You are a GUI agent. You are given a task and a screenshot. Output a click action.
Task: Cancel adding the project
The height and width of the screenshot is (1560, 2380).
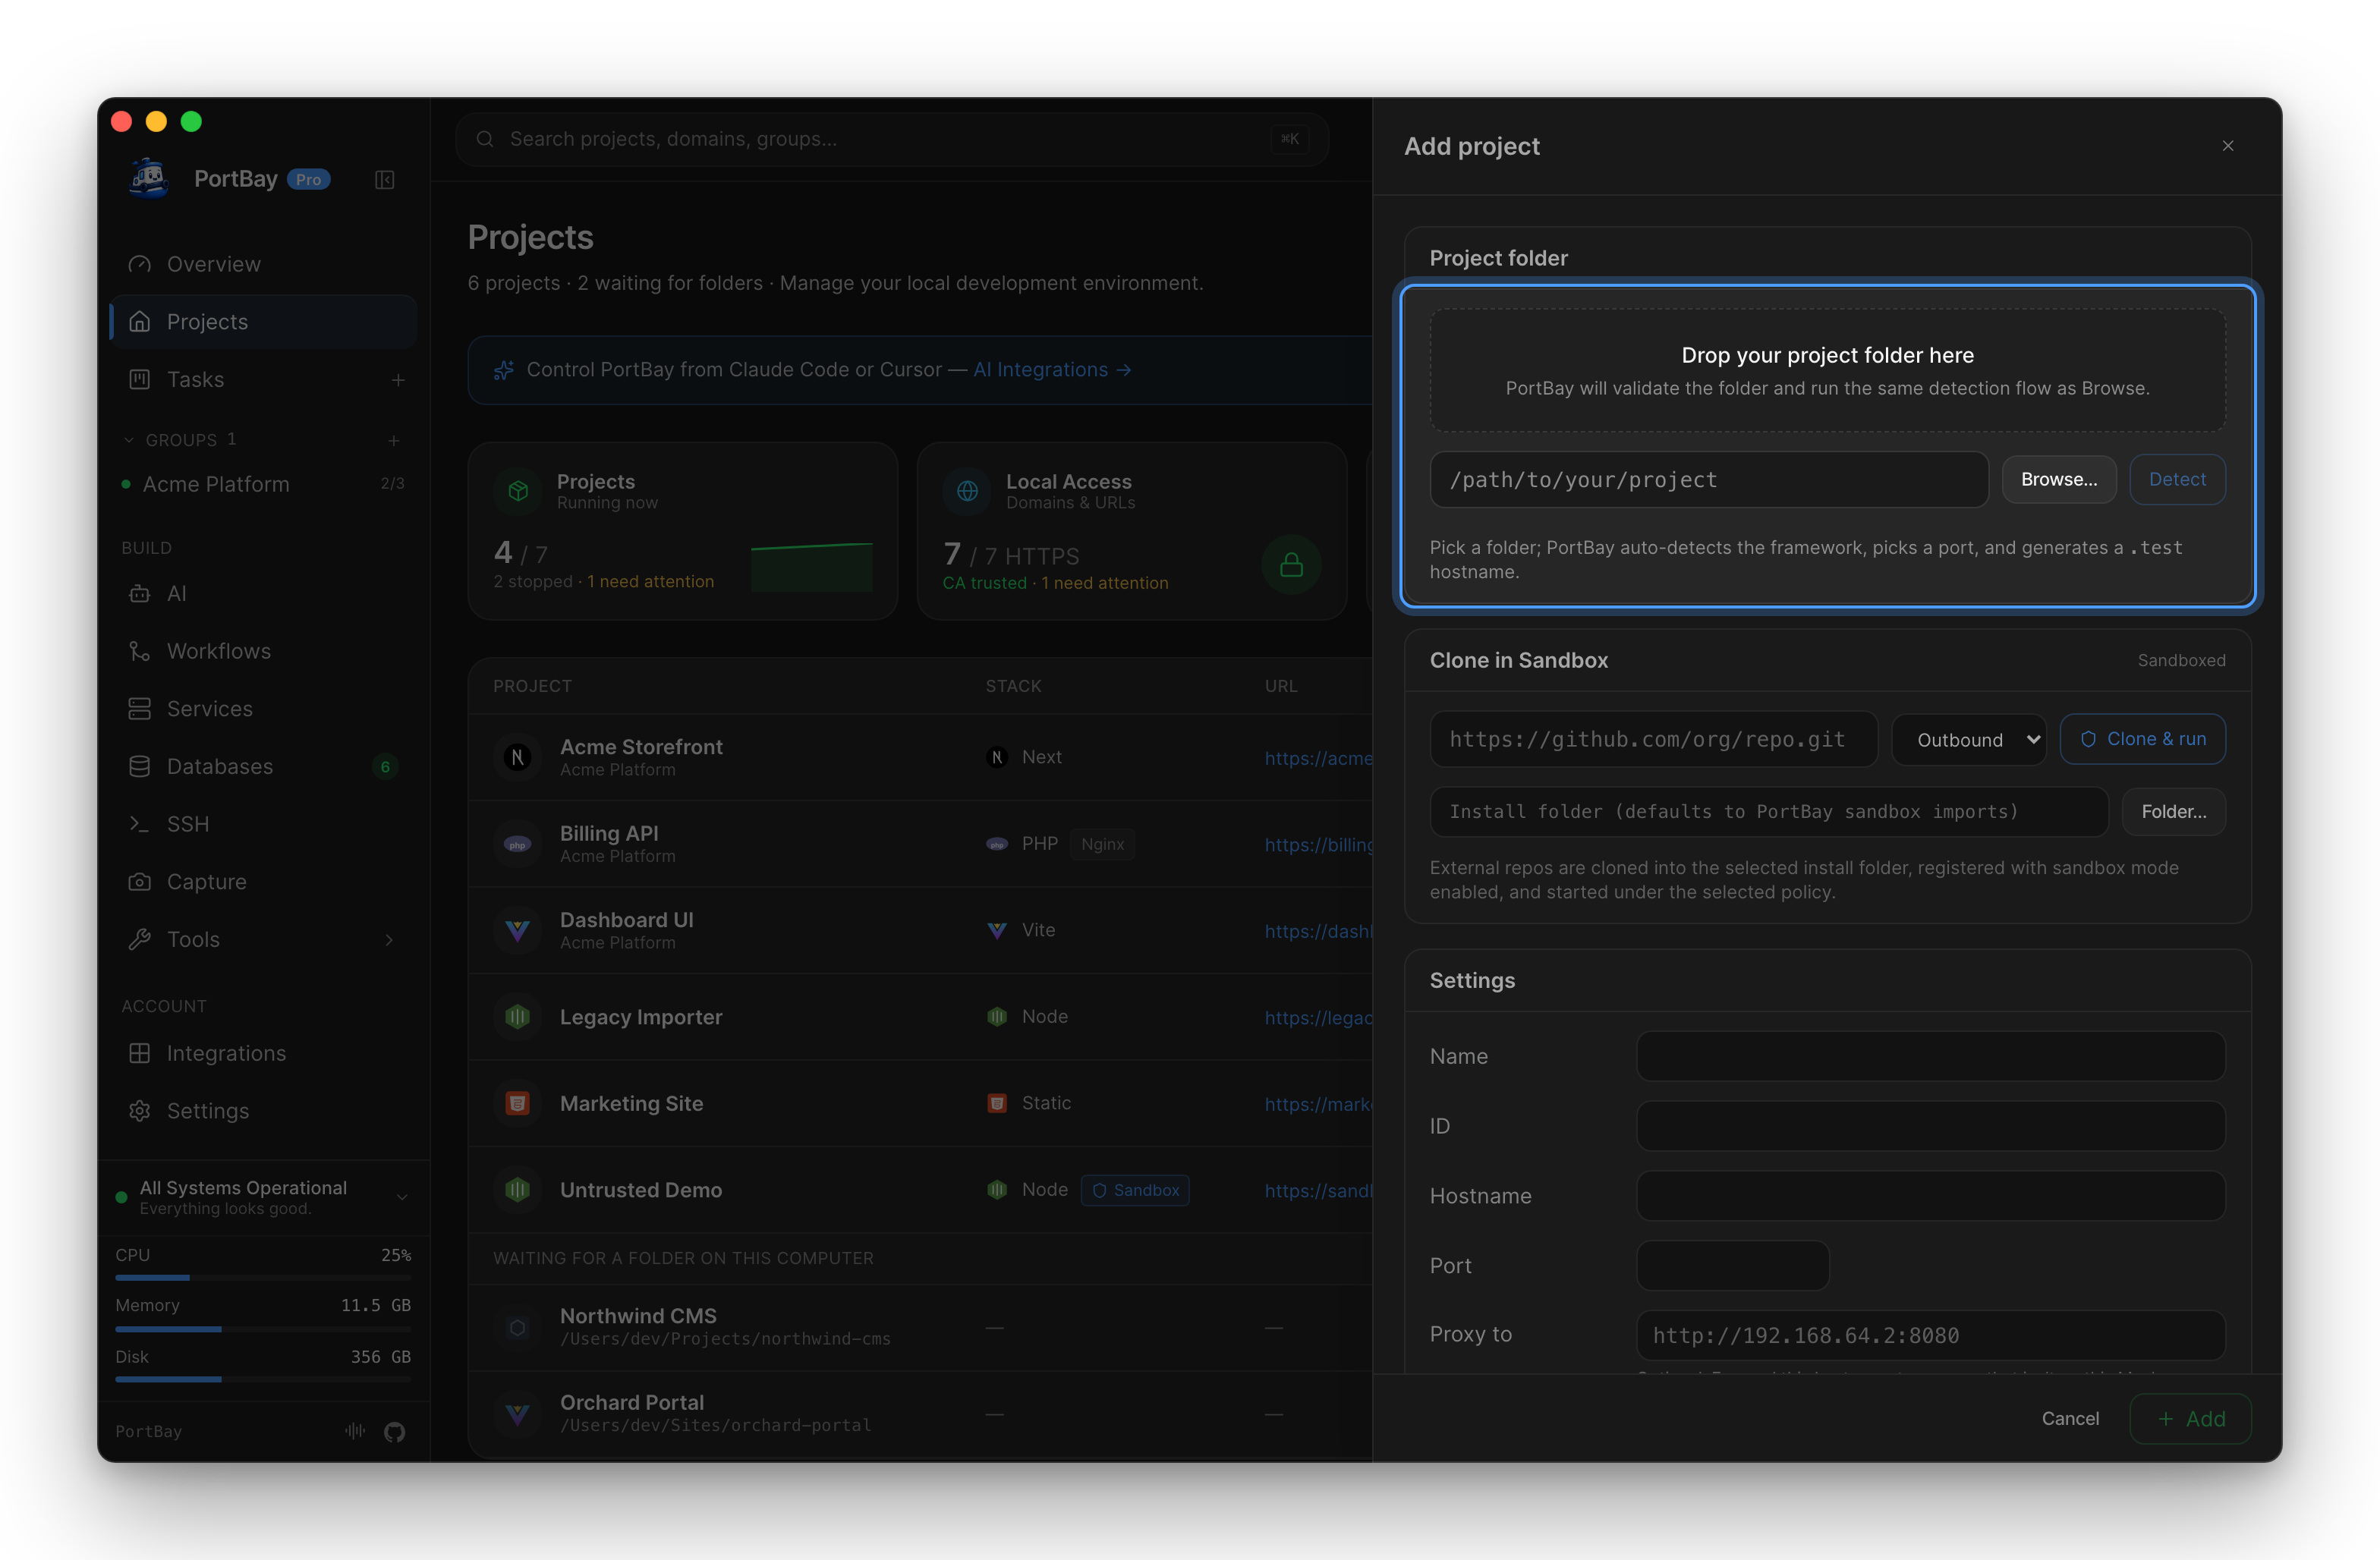point(2070,1419)
